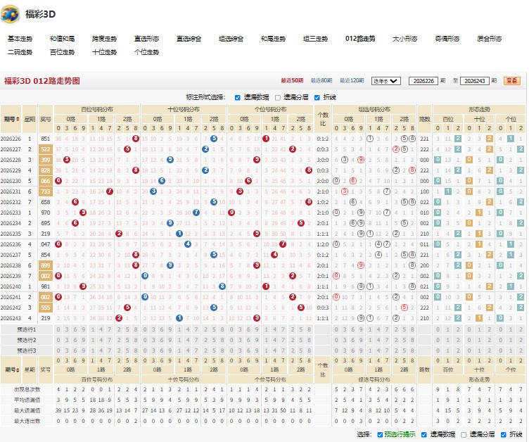This screenshot has width=529, height=442.
Task: Toggle top 遗漏数据 checkbox
Action: [238, 98]
